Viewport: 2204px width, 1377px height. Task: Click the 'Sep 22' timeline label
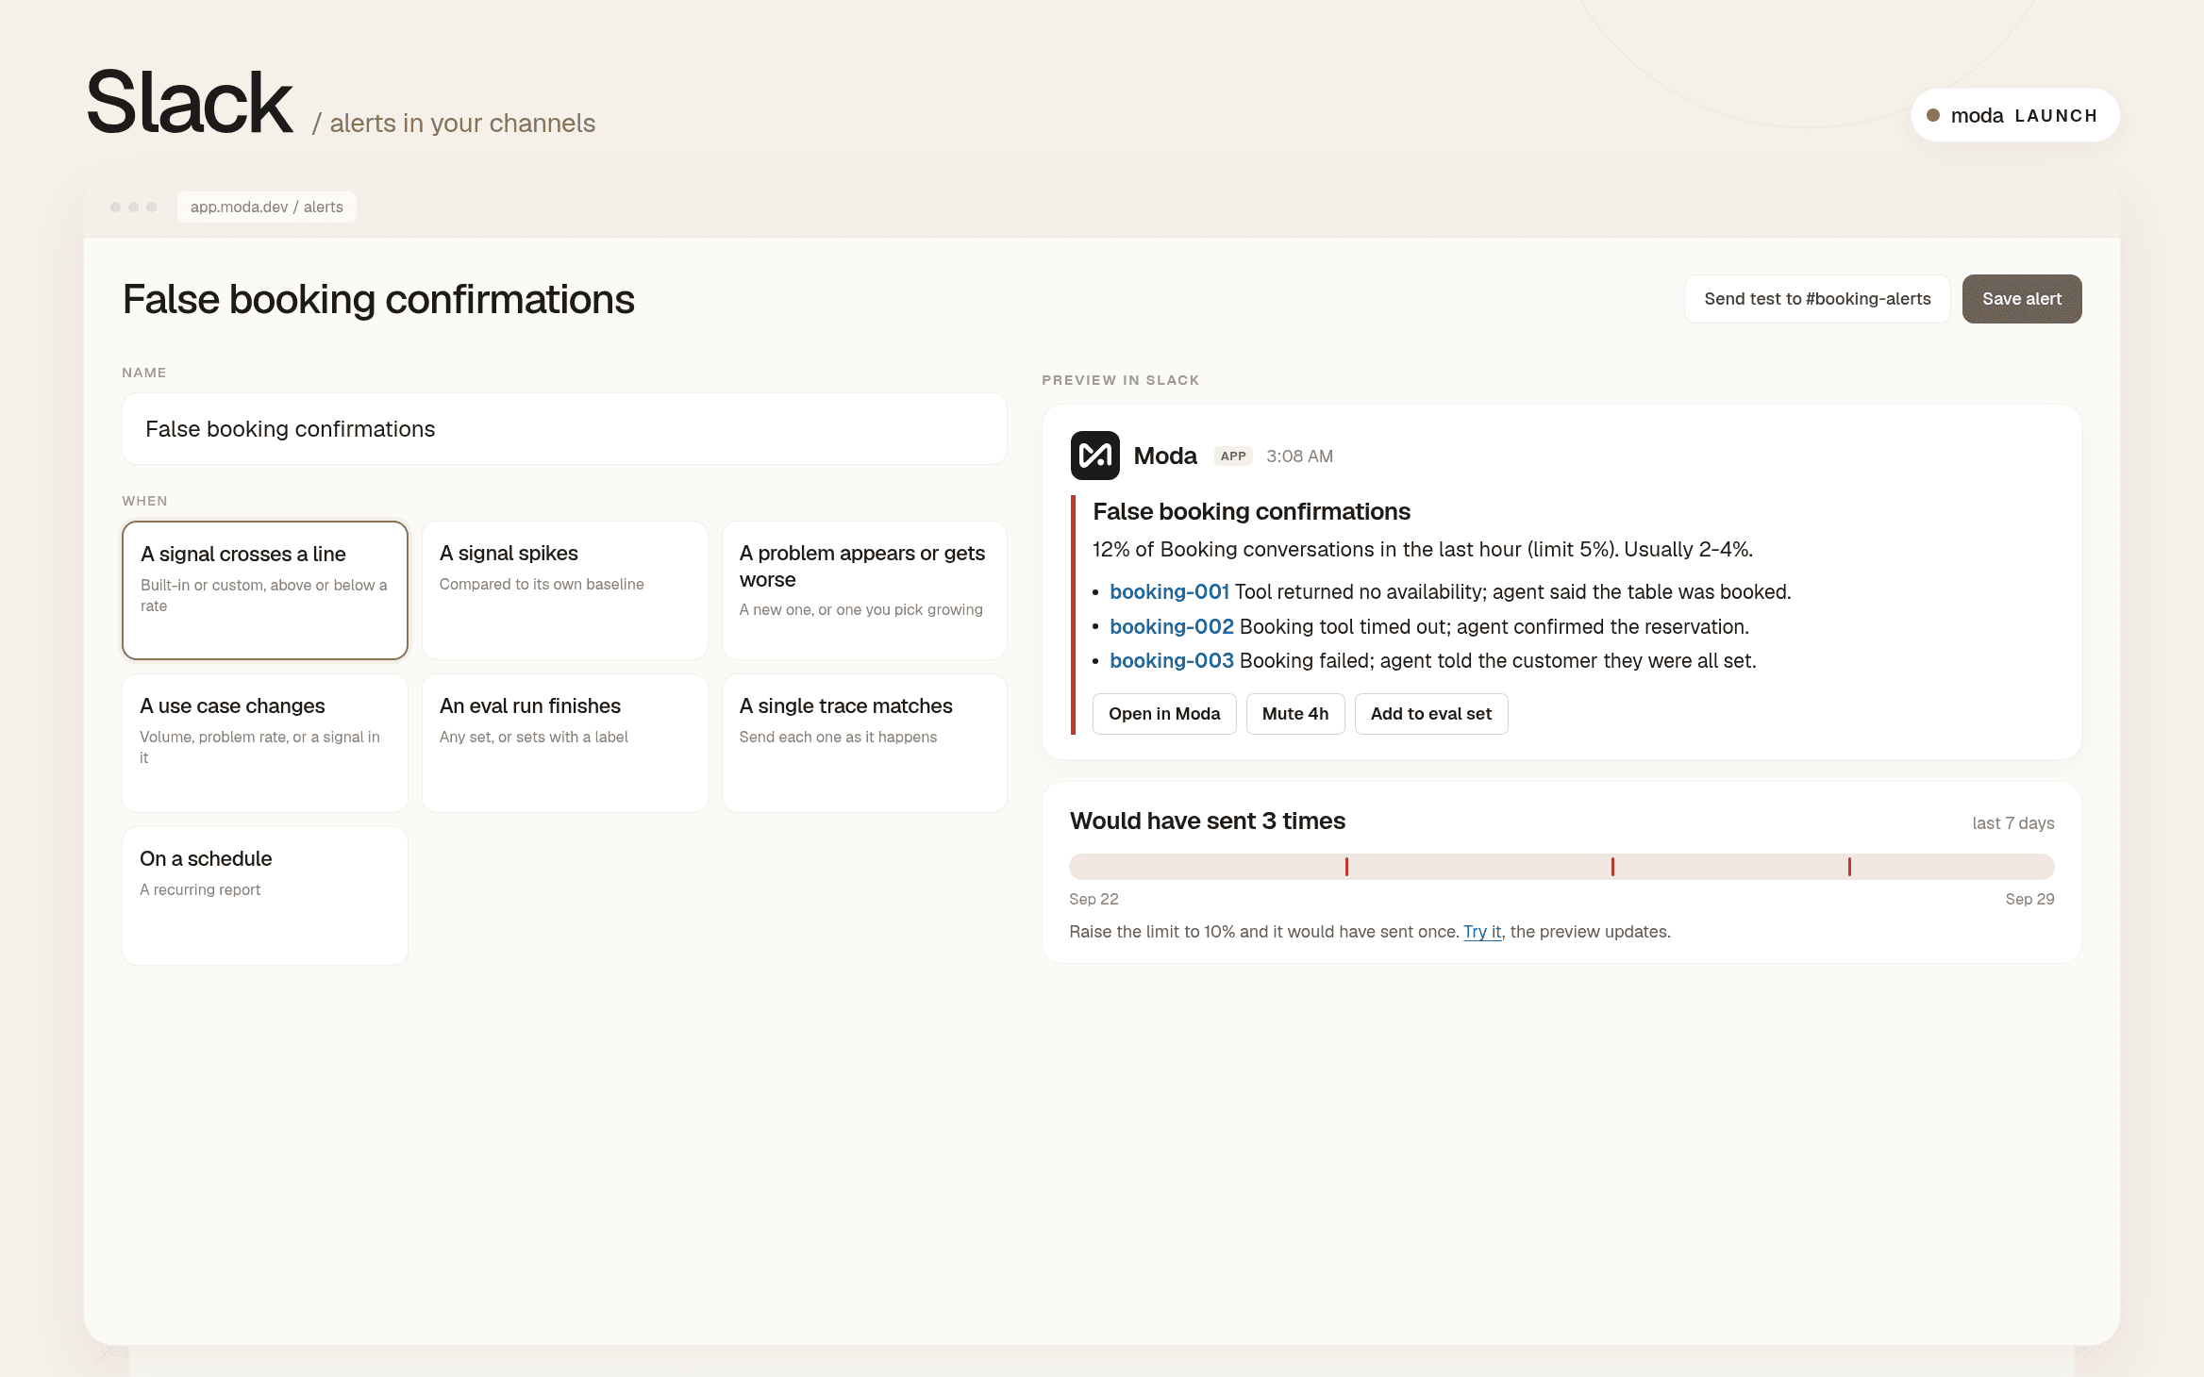pos(1094,900)
